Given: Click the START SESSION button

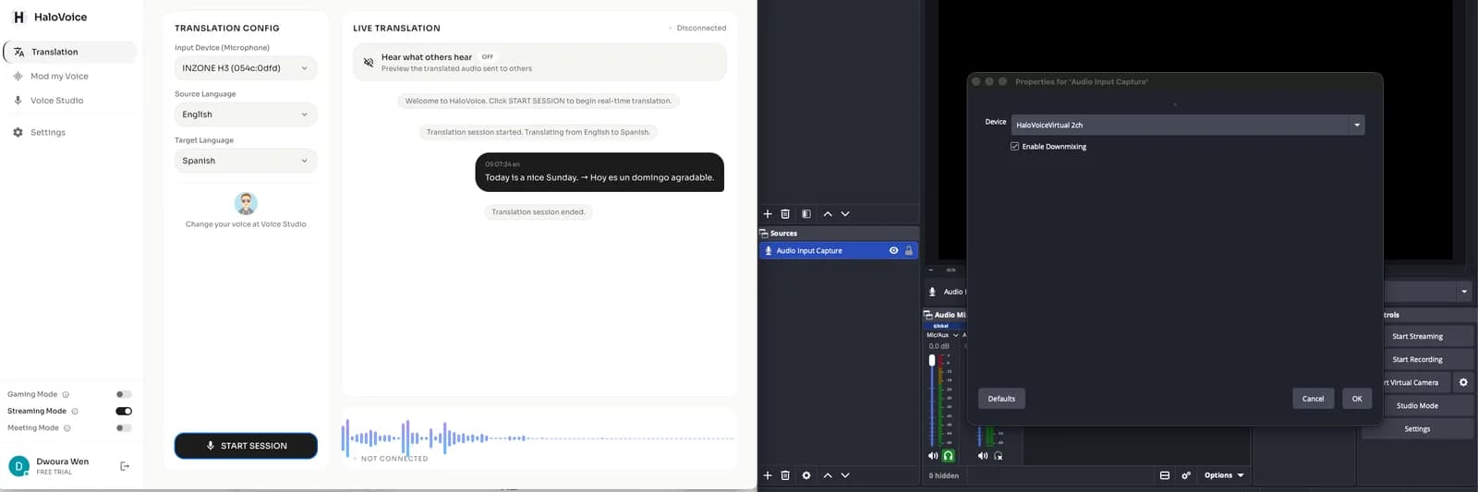Looking at the screenshot, I should (x=246, y=446).
